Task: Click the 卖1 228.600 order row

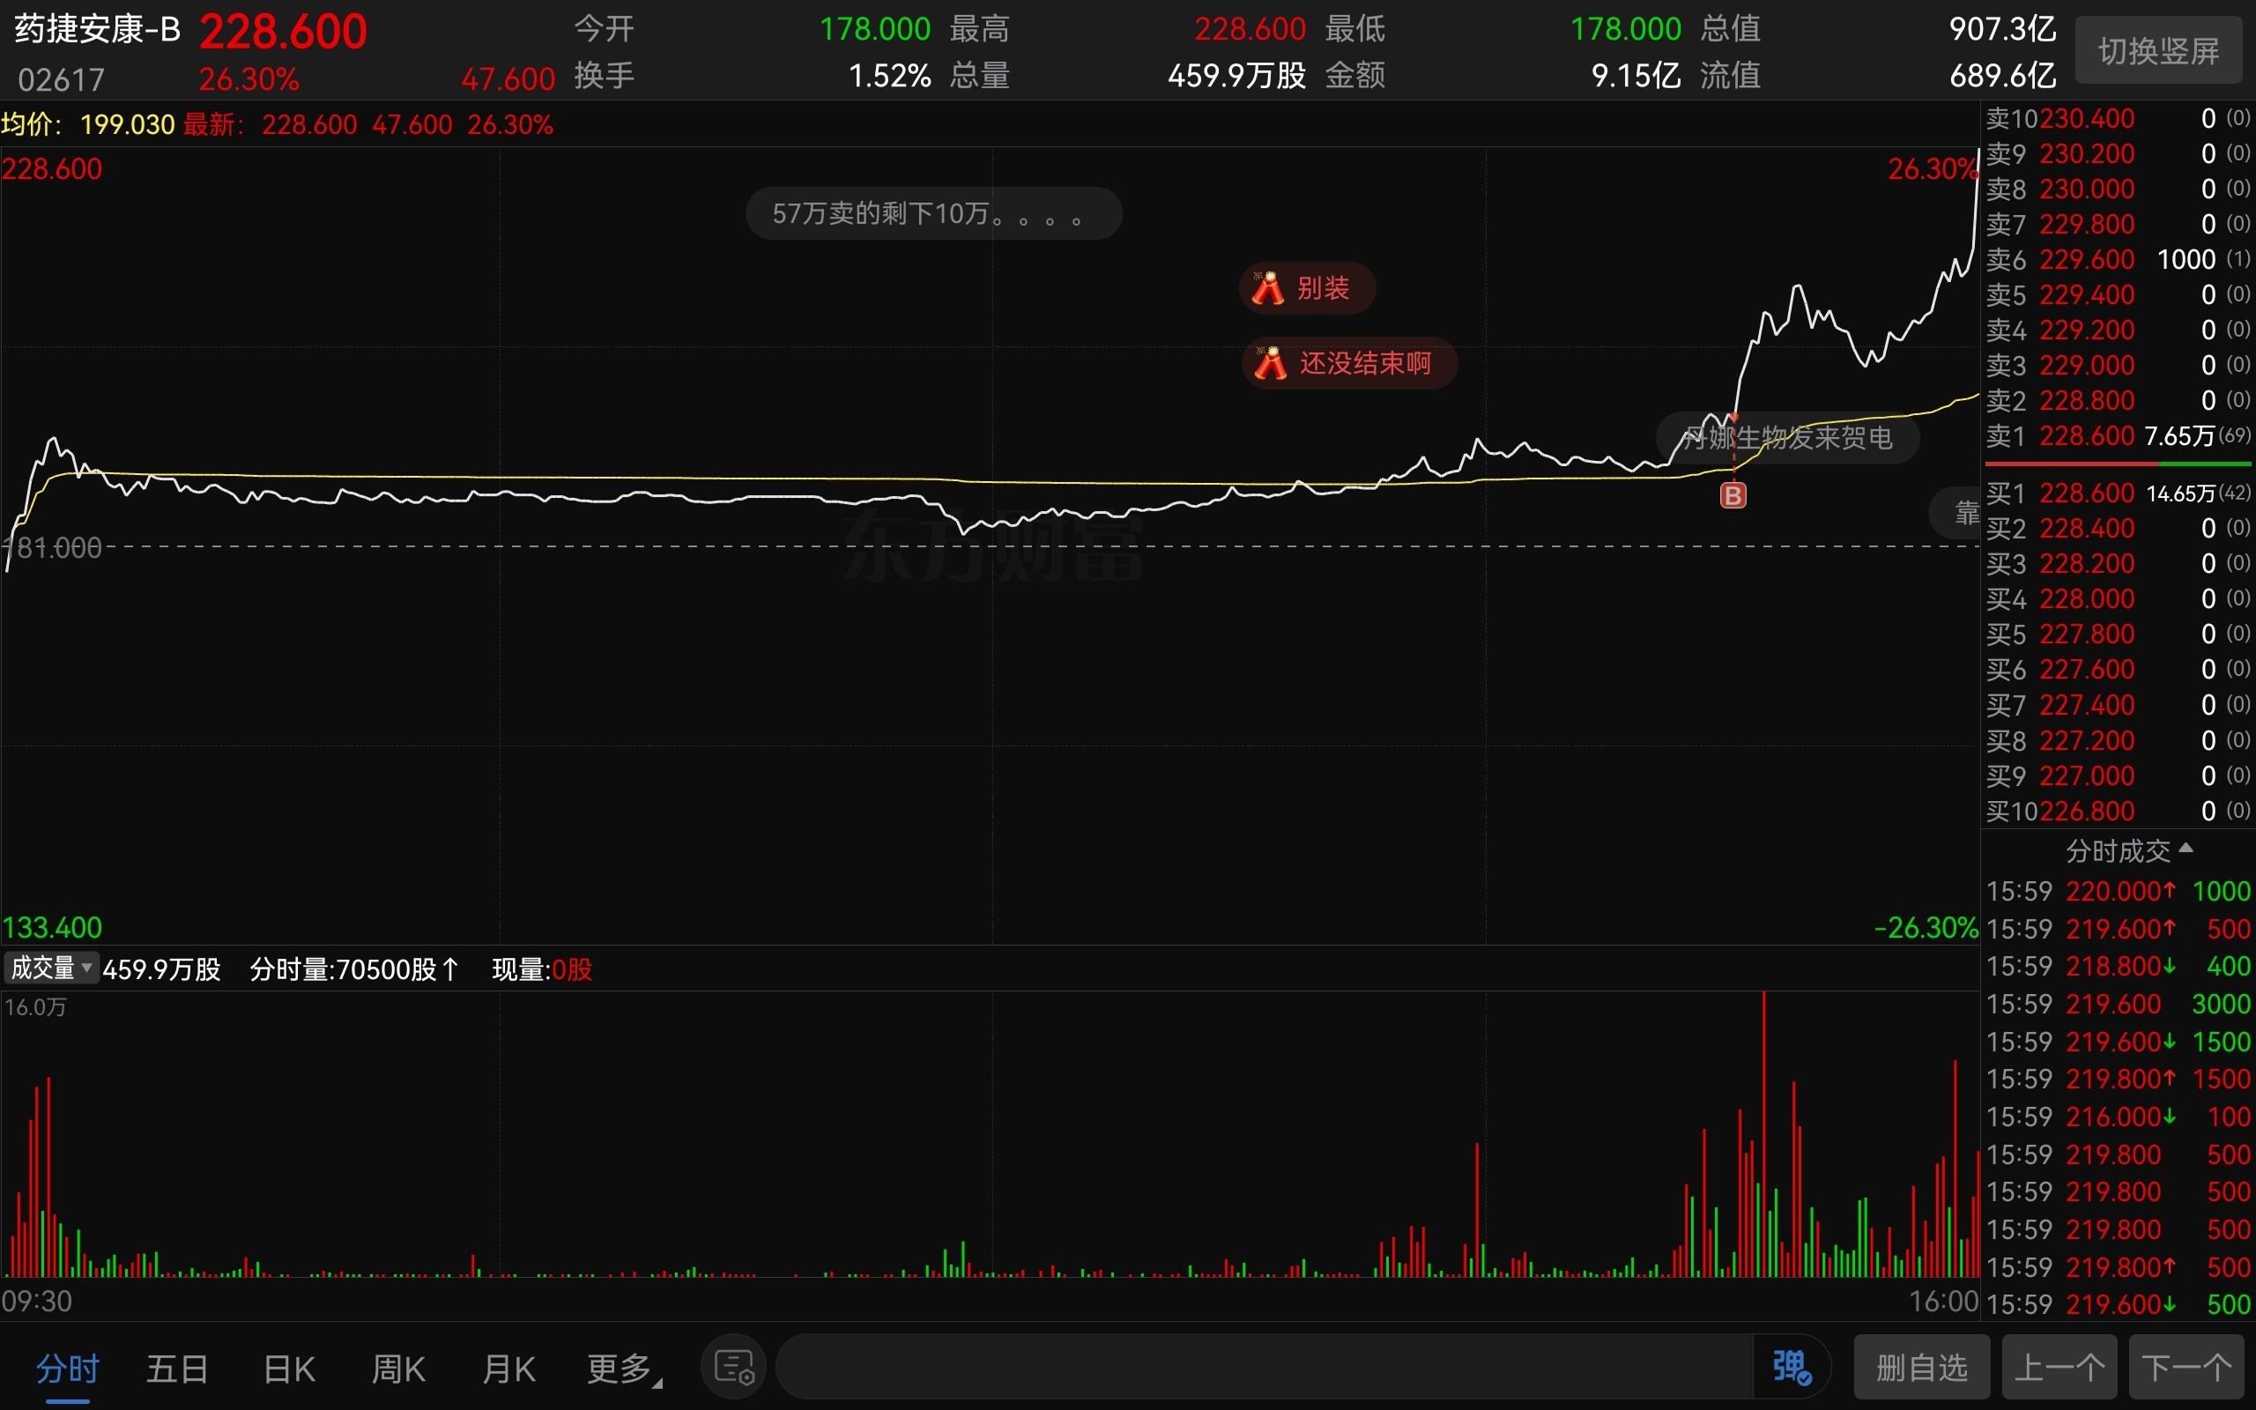Action: coord(2117,435)
